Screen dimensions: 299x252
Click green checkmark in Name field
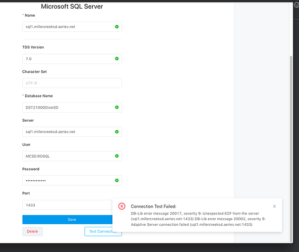pyautogui.click(x=116, y=27)
